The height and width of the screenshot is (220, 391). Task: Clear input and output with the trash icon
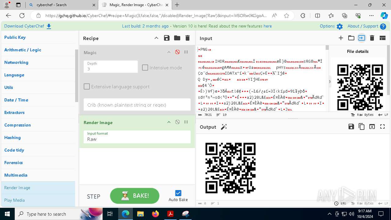coord(372,38)
